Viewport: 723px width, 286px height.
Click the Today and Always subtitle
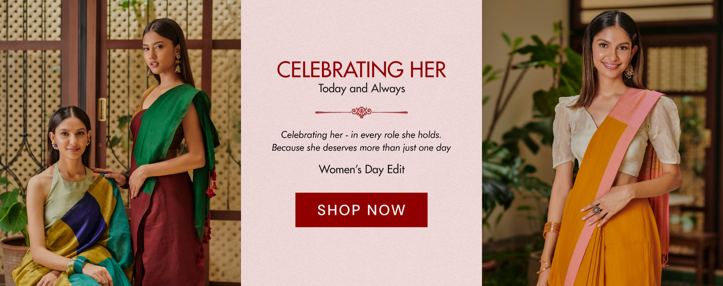(x=361, y=89)
